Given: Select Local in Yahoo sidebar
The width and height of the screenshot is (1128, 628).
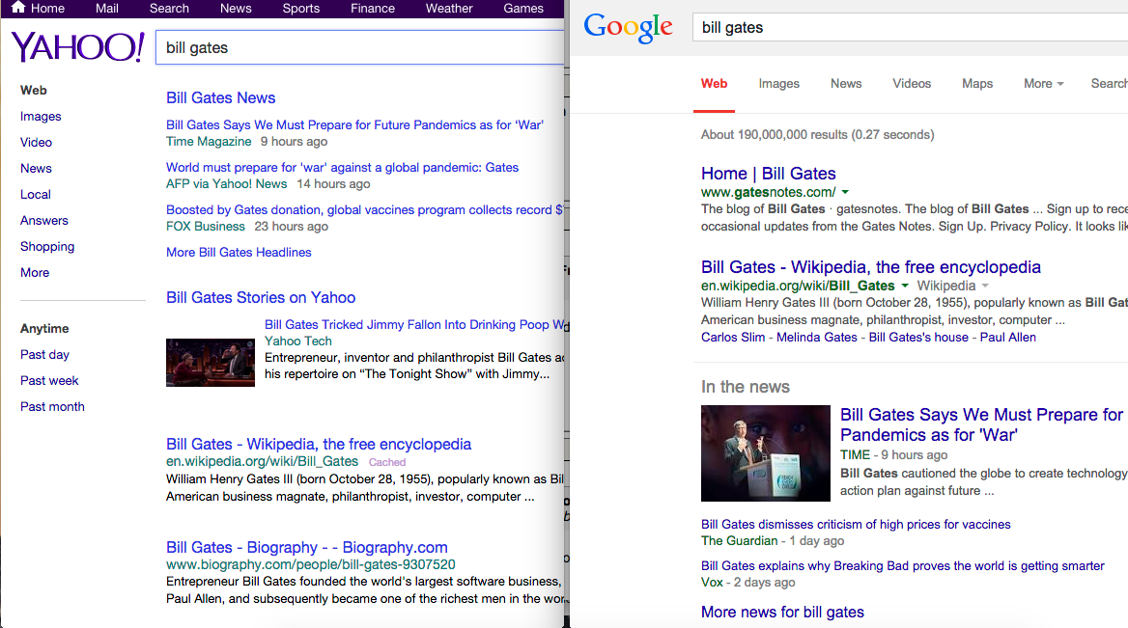Looking at the screenshot, I should [35, 195].
